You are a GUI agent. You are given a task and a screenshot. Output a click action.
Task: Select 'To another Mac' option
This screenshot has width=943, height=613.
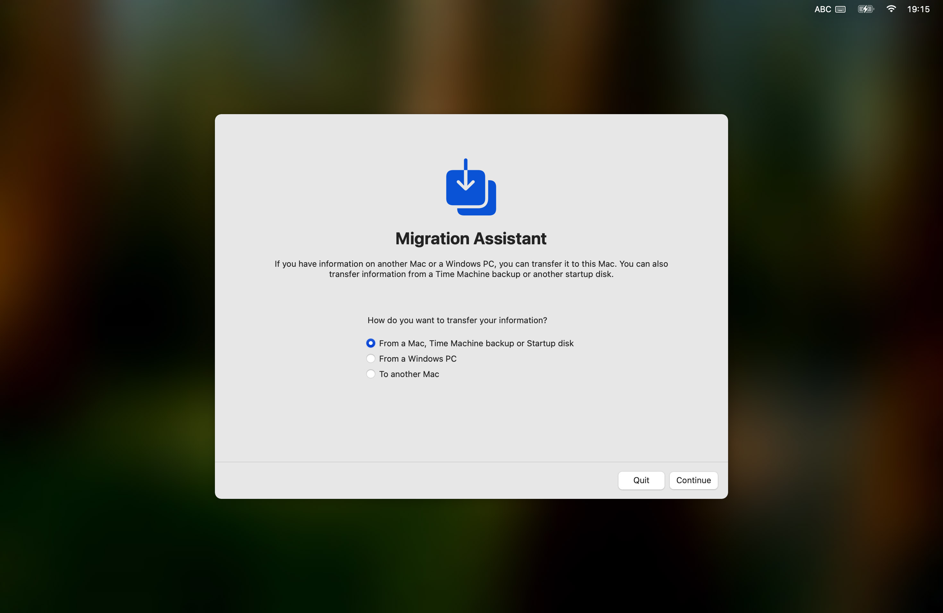(x=371, y=374)
